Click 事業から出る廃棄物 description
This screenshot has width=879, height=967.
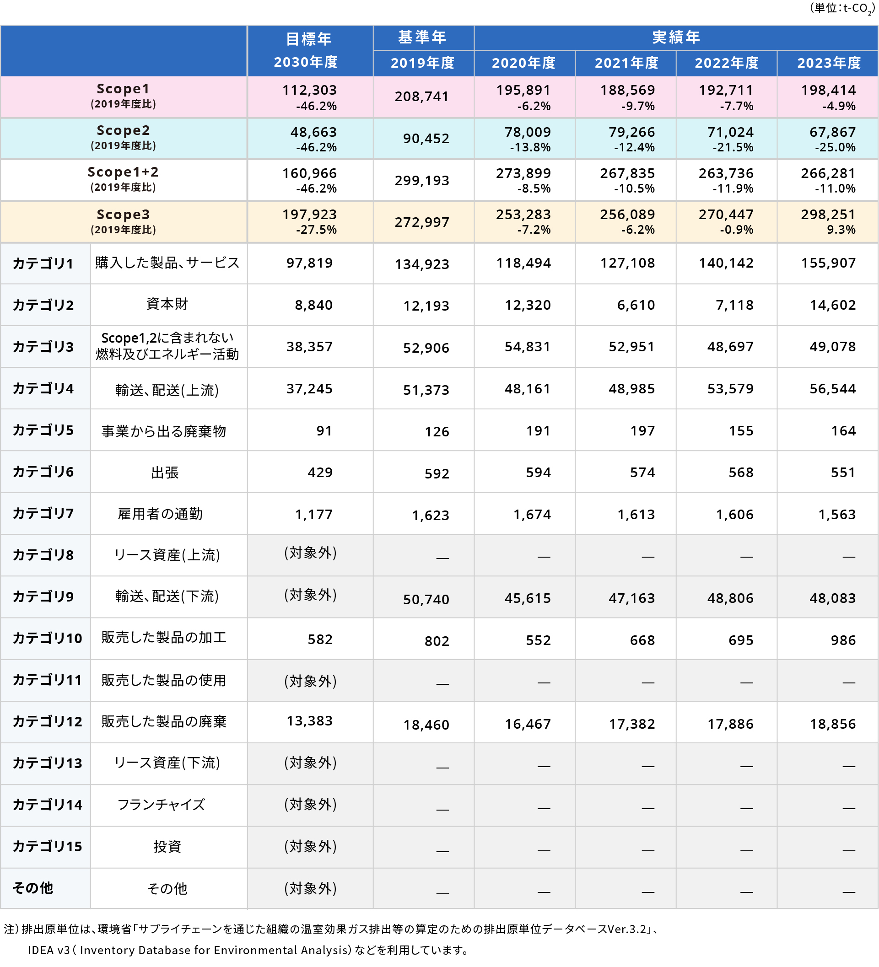(x=164, y=432)
